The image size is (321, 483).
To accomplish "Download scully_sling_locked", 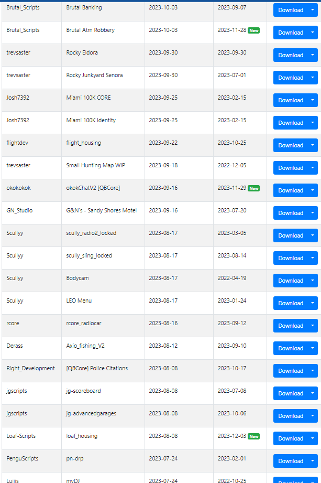I will click(x=291, y=258).
